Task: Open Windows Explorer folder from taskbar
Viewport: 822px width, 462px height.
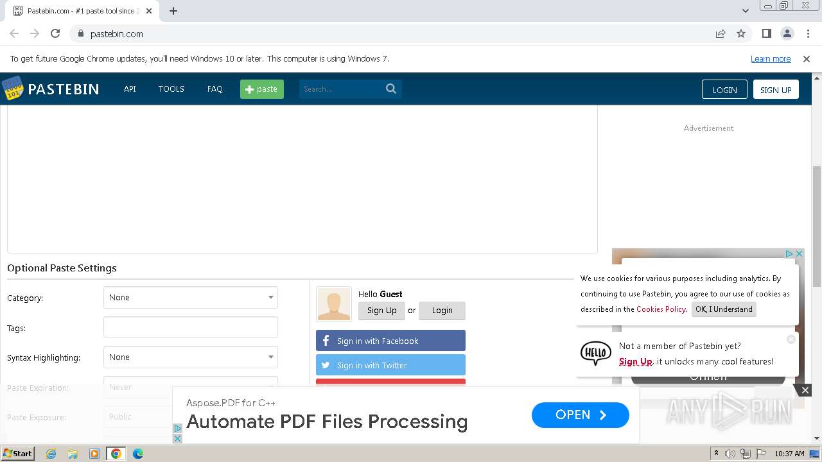Action: click(73, 454)
